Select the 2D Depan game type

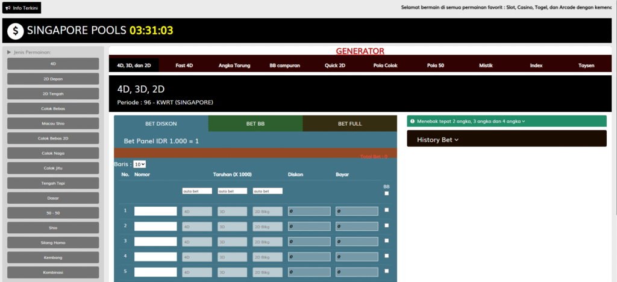pyautogui.click(x=53, y=79)
